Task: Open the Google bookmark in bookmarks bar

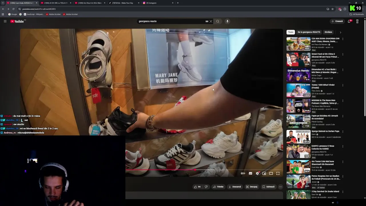Action: coord(13,14)
